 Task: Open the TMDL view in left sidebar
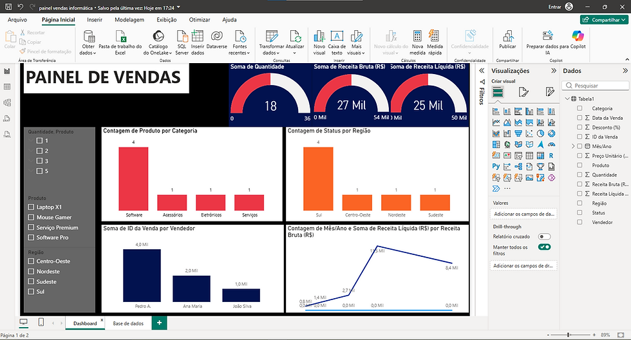pos(7,135)
